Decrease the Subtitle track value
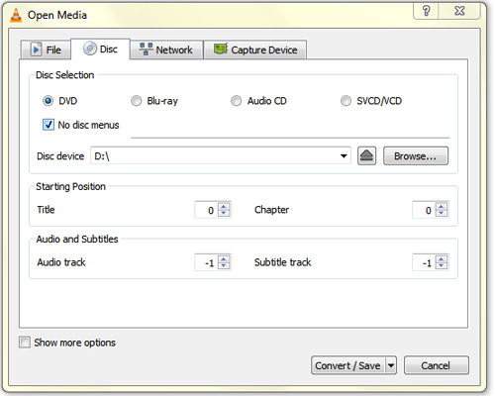 point(441,266)
